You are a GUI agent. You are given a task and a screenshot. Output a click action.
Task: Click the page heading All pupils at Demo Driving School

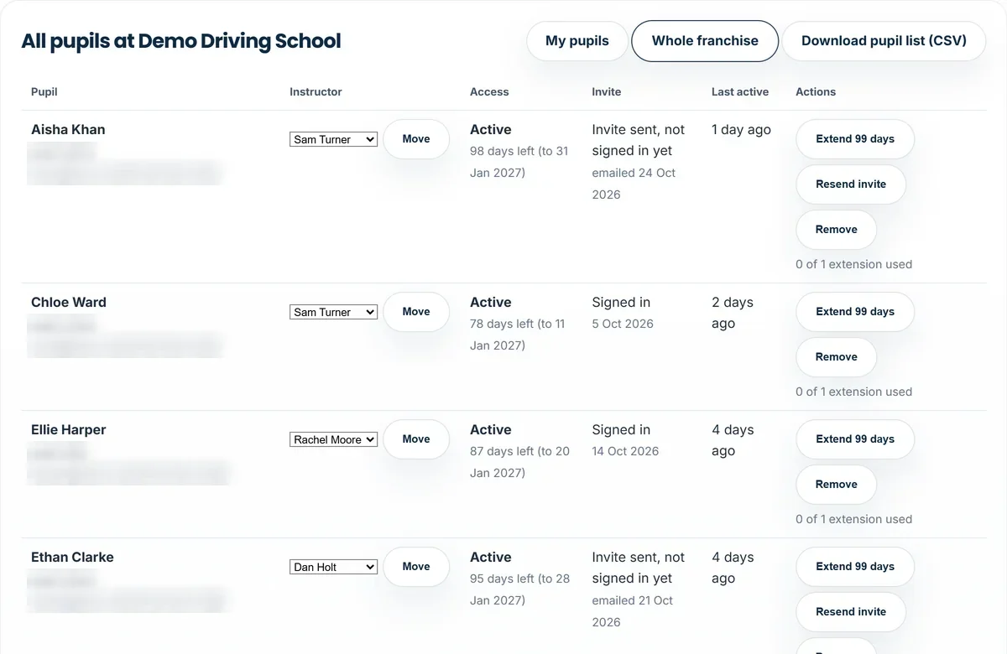point(181,41)
